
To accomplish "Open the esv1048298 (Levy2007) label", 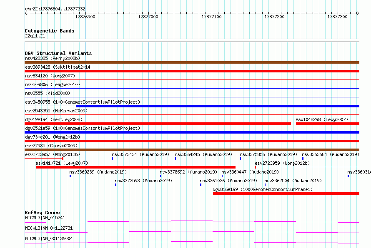I will tap(322, 119).
